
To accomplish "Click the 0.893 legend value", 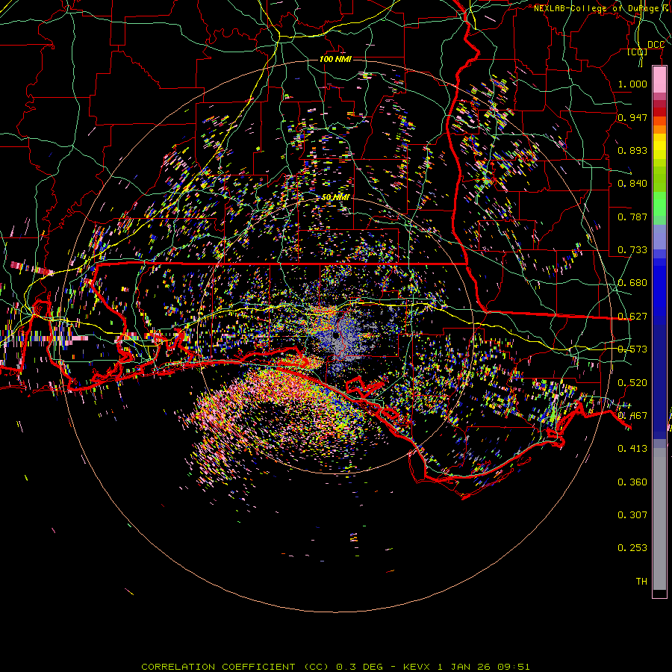I will coord(632,150).
